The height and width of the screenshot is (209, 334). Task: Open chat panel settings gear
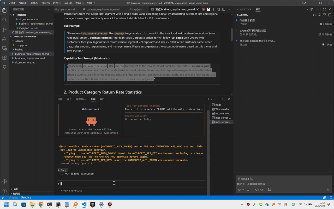[312, 9]
